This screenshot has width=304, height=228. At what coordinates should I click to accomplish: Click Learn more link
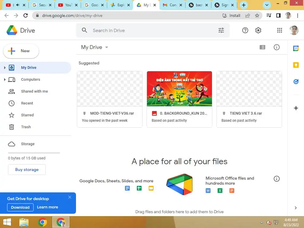tap(47, 207)
